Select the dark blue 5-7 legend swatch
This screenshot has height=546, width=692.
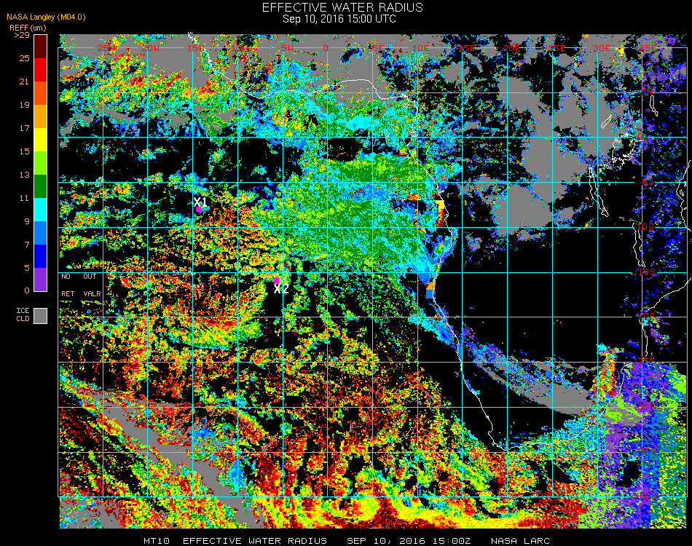coord(41,256)
